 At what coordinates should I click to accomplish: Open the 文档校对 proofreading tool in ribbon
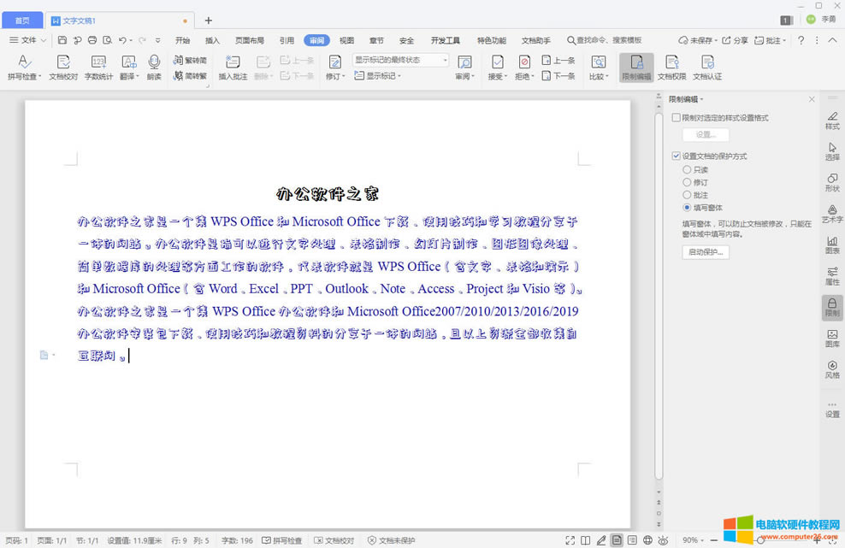pos(63,62)
